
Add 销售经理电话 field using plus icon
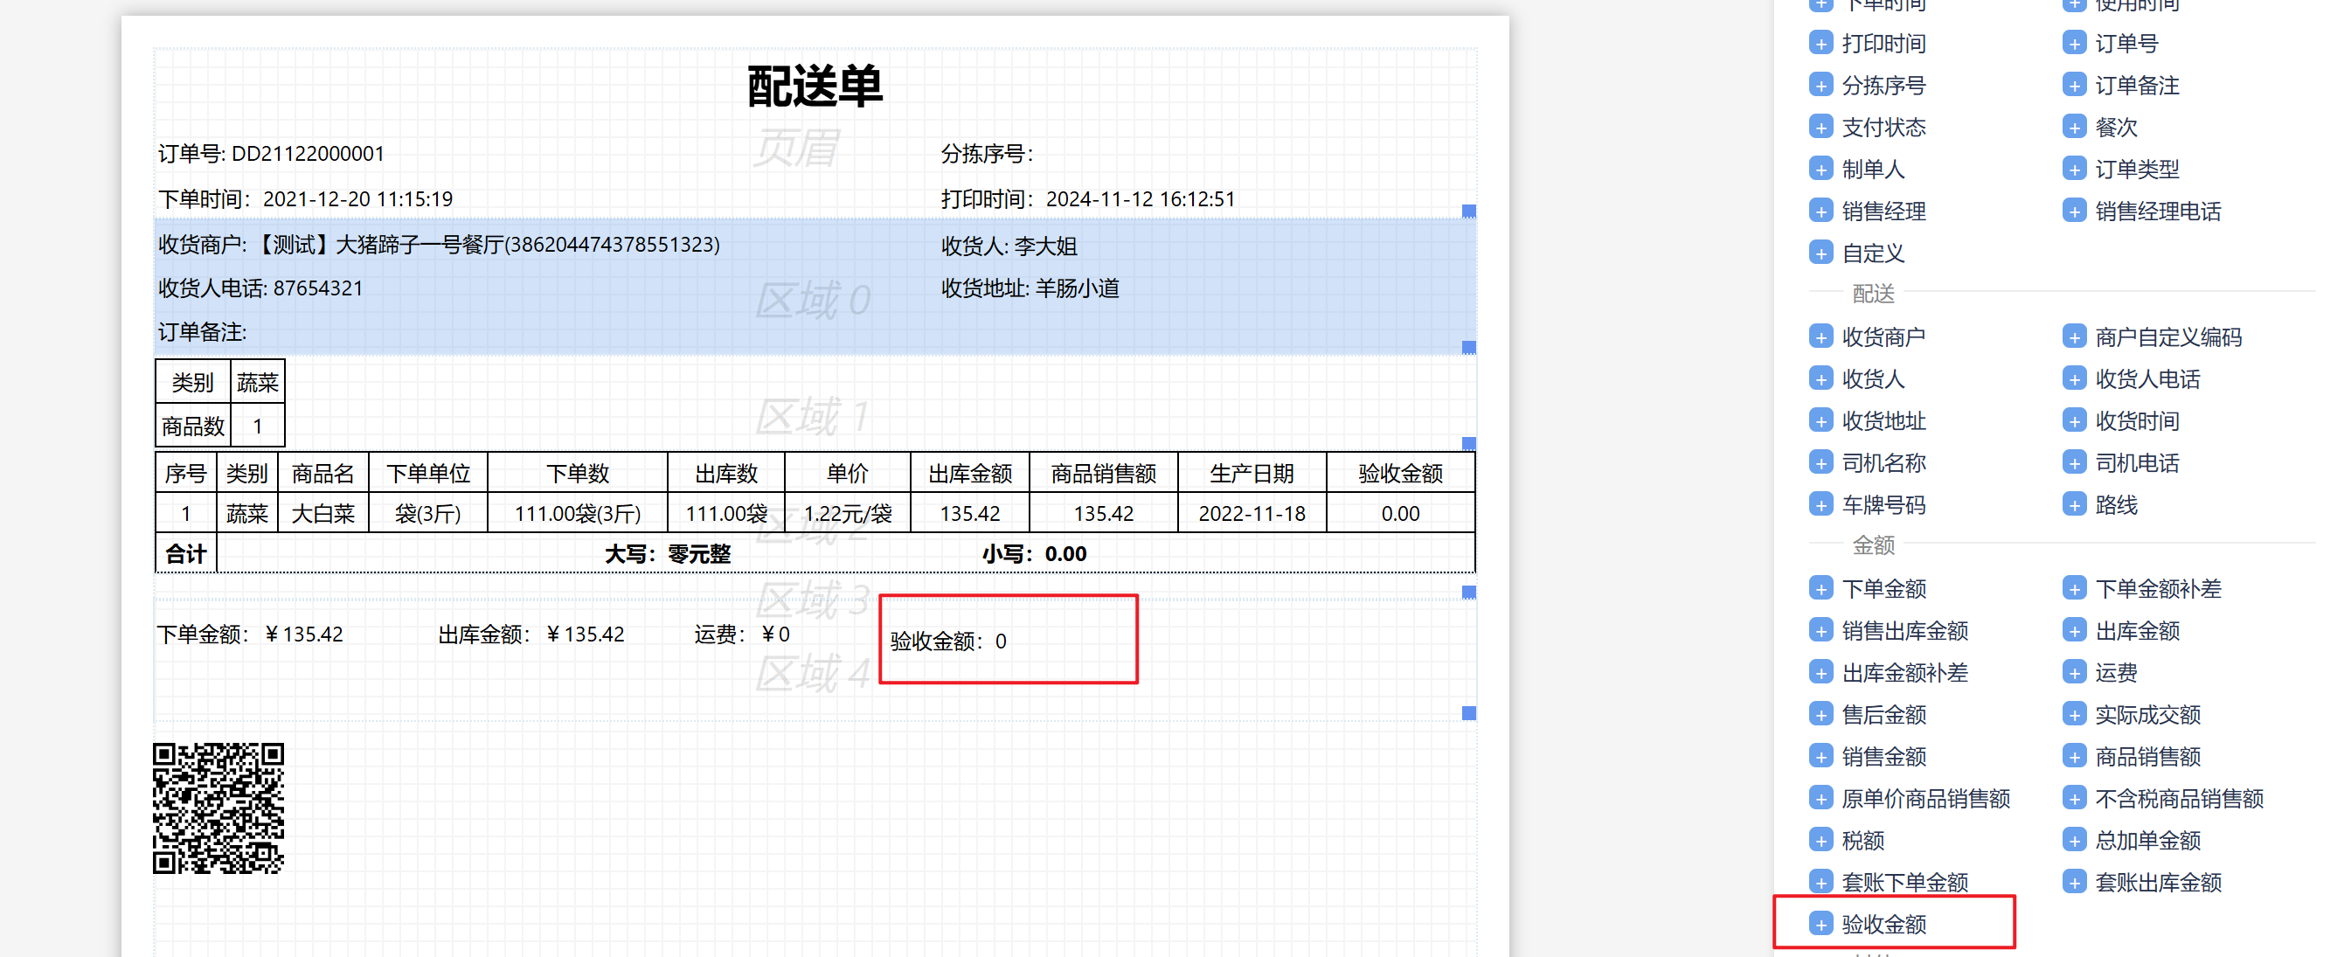[2074, 211]
